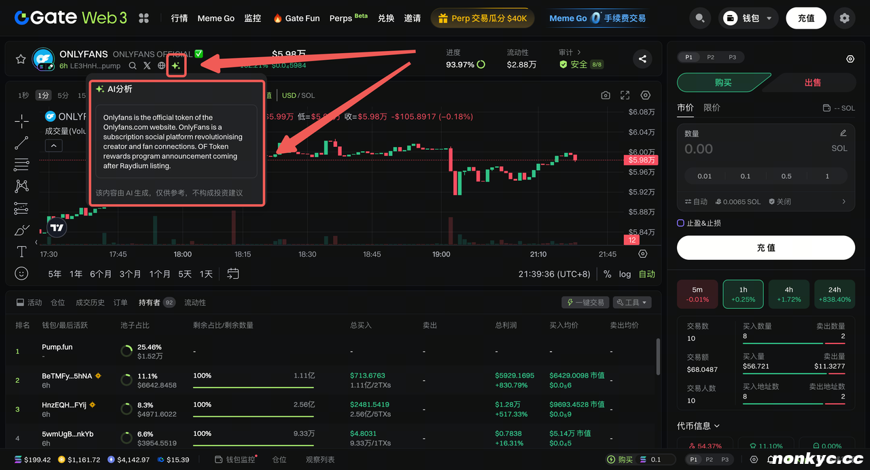Select the P3 preset in the trade panel

[x=732, y=58]
